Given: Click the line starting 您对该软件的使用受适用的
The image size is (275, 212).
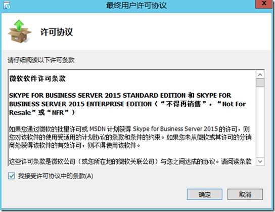Looking at the screenshot, I should click(130, 137).
